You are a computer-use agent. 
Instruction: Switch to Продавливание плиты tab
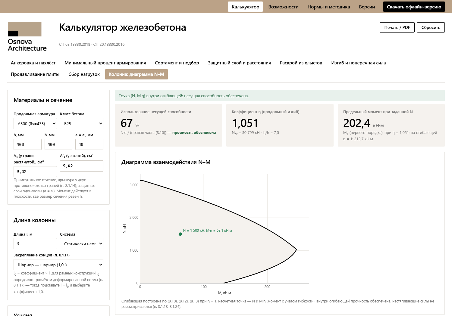(x=35, y=74)
